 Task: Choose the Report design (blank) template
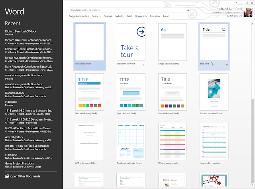pyautogui.click(x=173, y=92)
